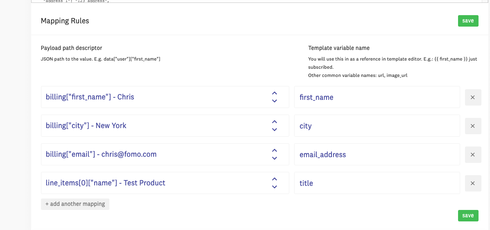Click the JSON path example text
The image size is (490, 230).
click(x=101, y=59)
